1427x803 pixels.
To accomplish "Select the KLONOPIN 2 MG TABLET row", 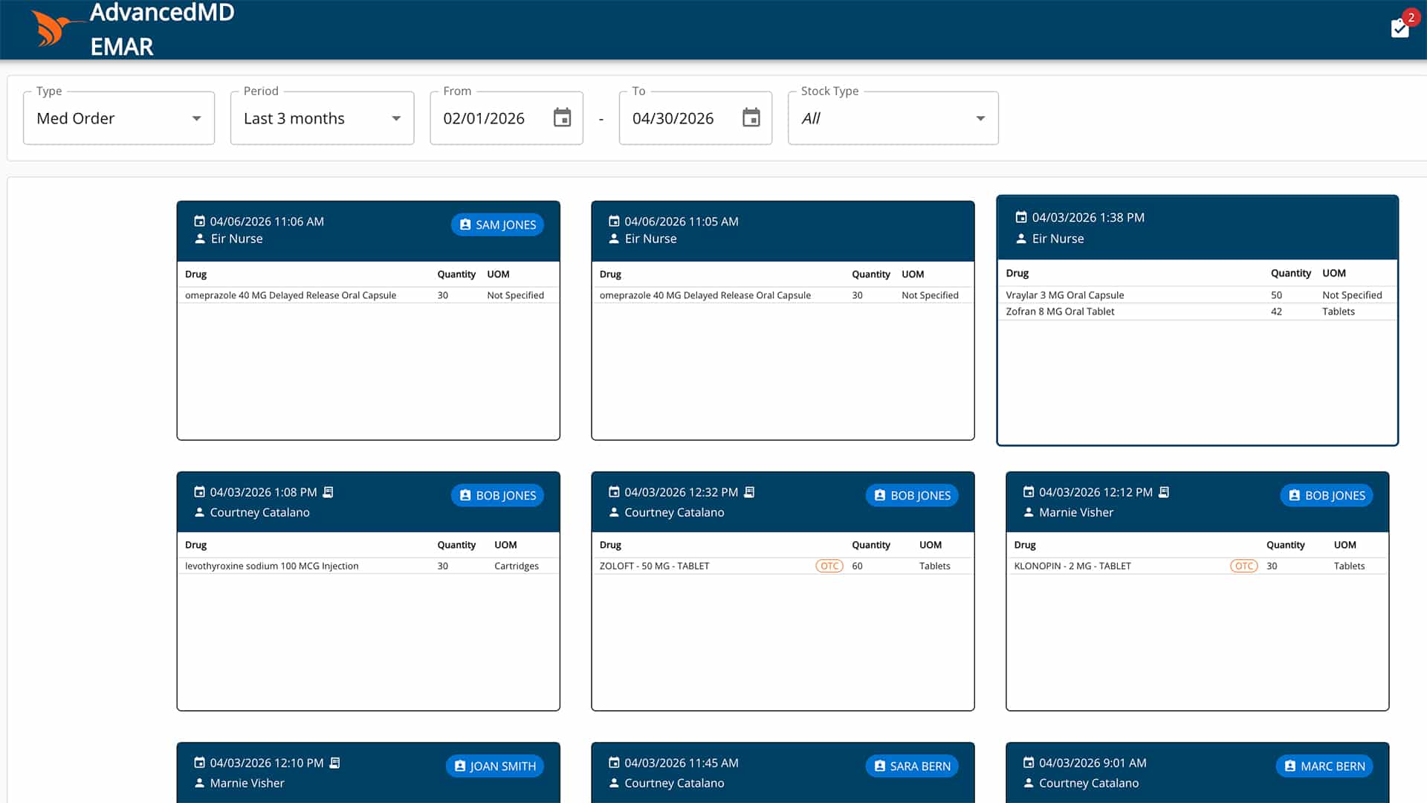I will pyautogui.click(x=1072, y=566).
